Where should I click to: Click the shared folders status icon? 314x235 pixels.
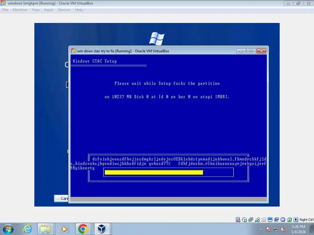click(x=263, y=220)
